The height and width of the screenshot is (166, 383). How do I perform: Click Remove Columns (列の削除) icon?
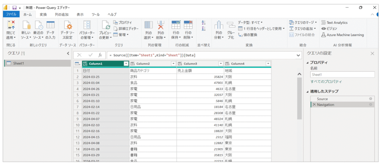point(161,25)
